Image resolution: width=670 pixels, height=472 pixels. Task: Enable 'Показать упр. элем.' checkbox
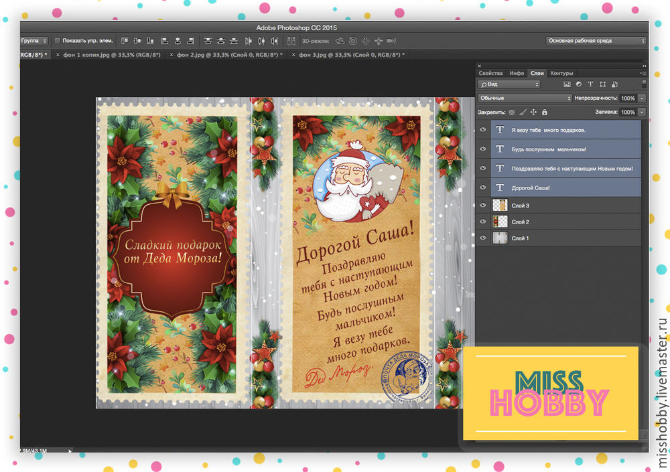58,41
